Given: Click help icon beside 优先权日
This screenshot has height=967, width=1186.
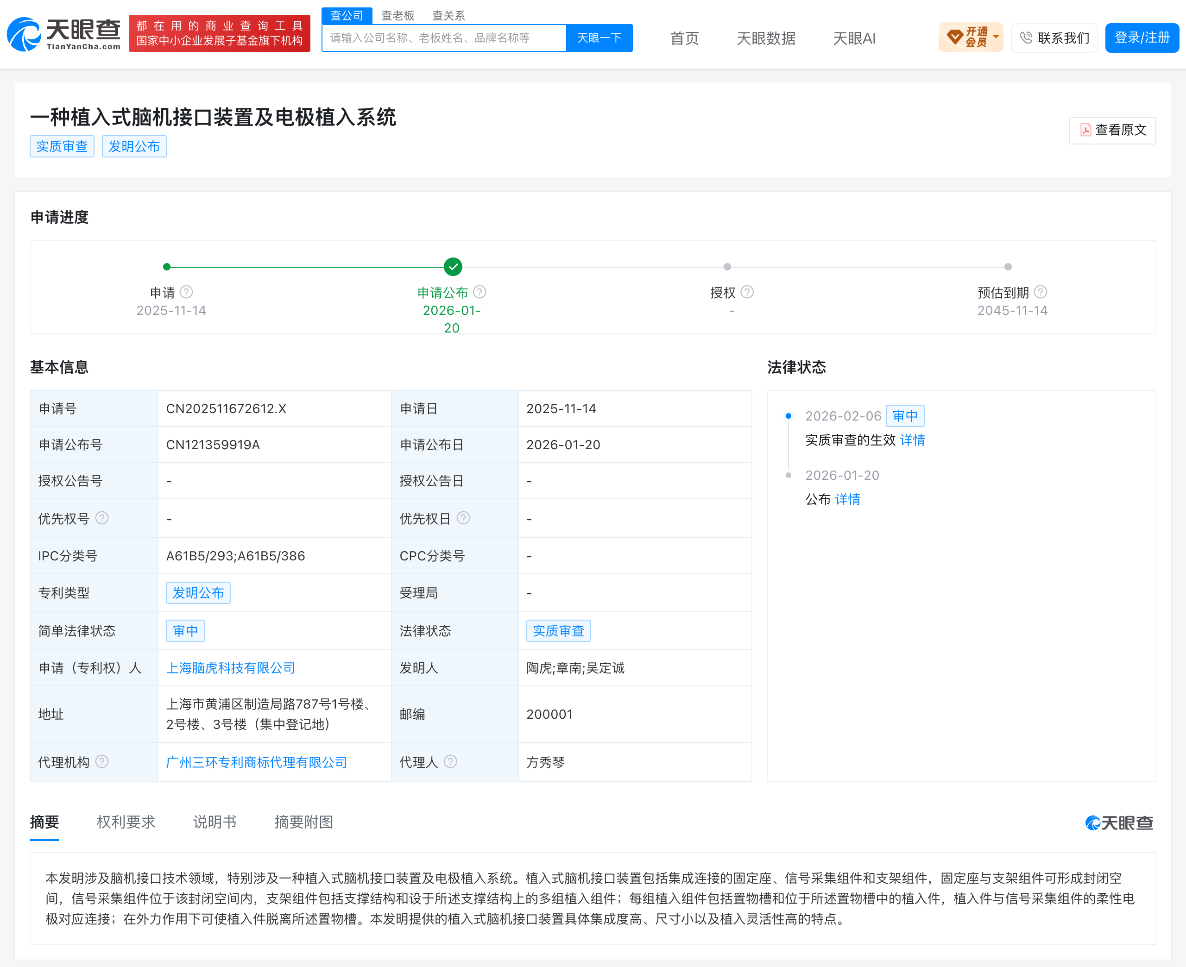Looking at the screenshot, I should 463,518.
